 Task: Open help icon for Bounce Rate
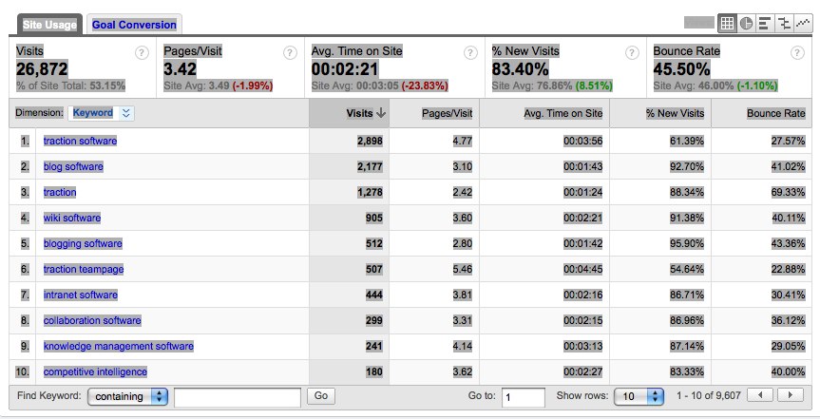click(x=793, y=53)
